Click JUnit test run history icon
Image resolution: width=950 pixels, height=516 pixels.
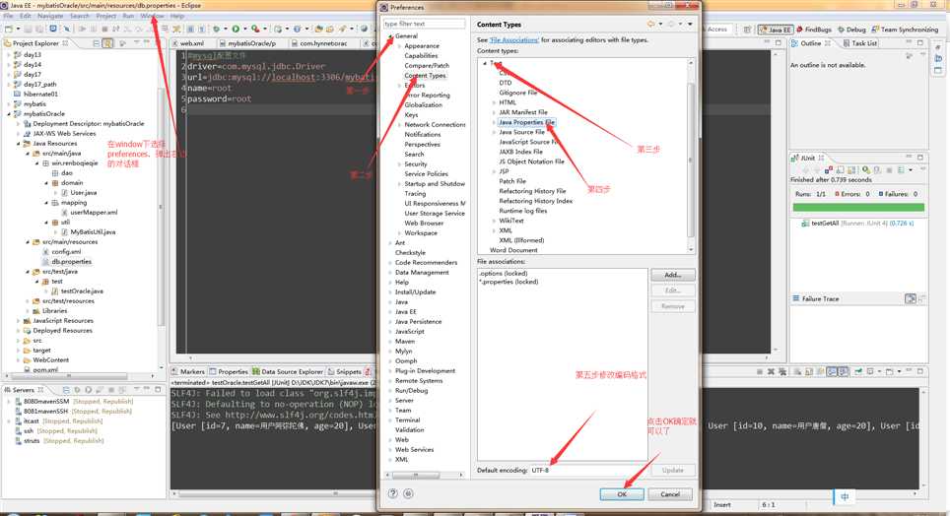coord(901,170)
